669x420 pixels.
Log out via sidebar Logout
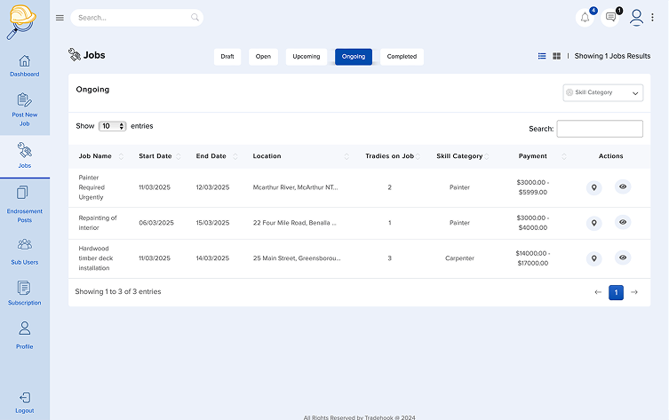[25, 403]
